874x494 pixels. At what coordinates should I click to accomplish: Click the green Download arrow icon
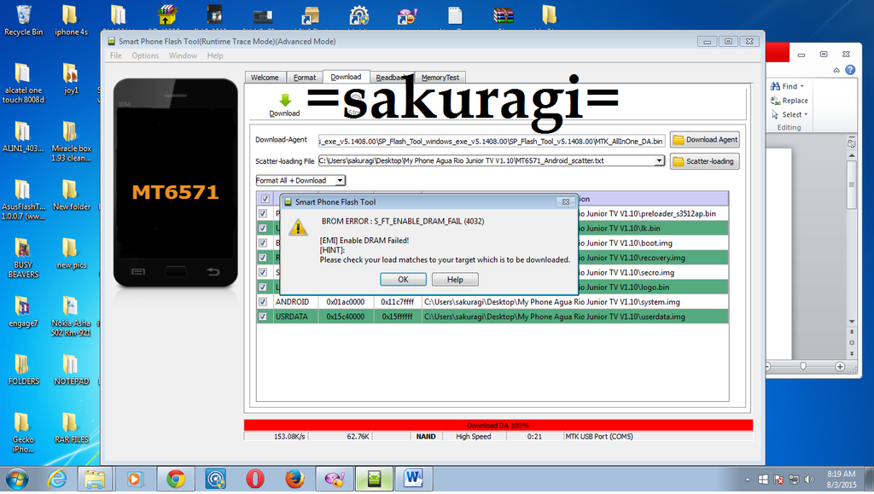click(x=284, y=101)
